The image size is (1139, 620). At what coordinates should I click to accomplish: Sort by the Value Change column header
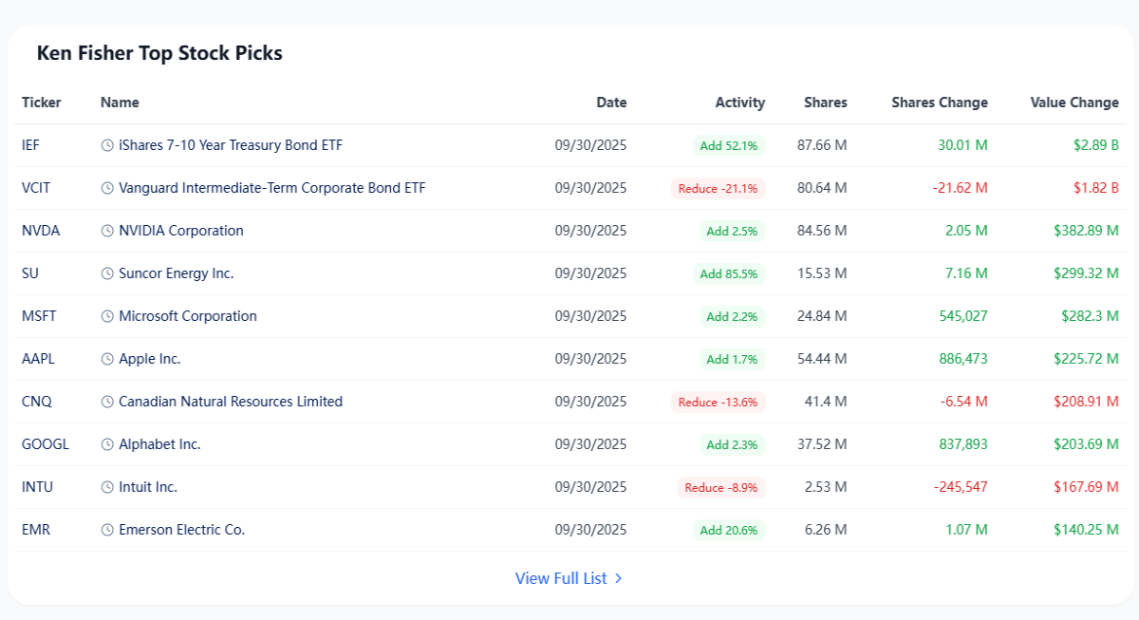click(1074, 103)
